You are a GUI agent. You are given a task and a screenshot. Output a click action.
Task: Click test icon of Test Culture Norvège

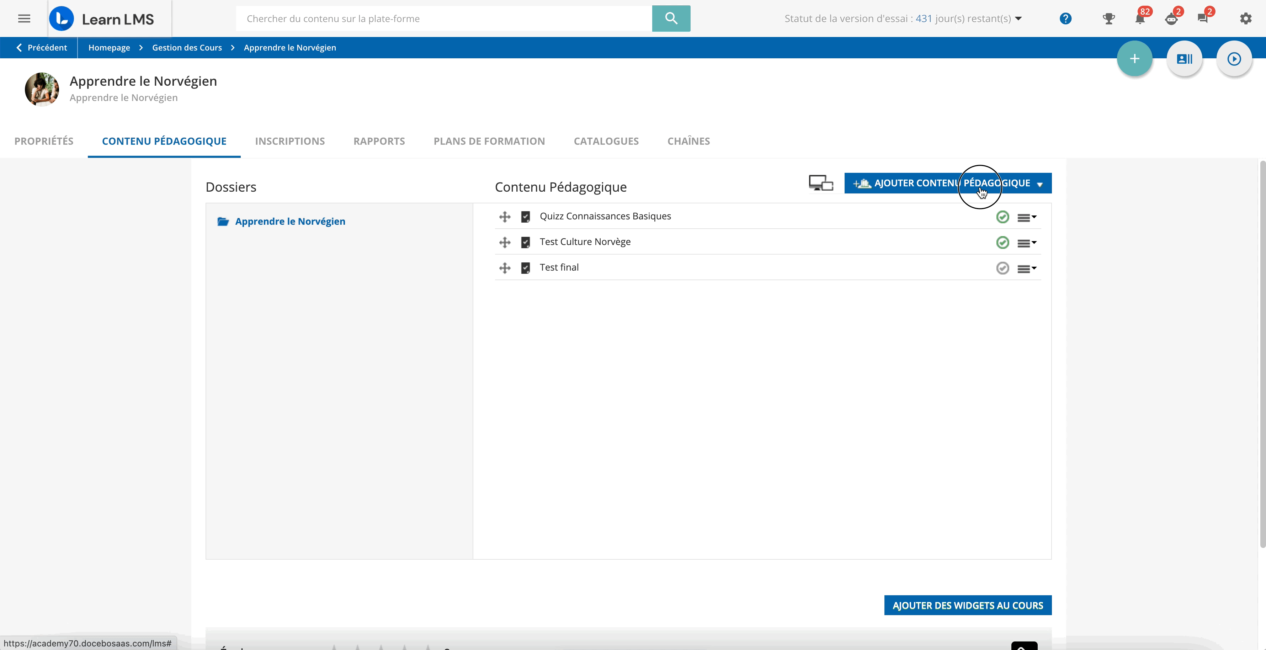[525, 242]
